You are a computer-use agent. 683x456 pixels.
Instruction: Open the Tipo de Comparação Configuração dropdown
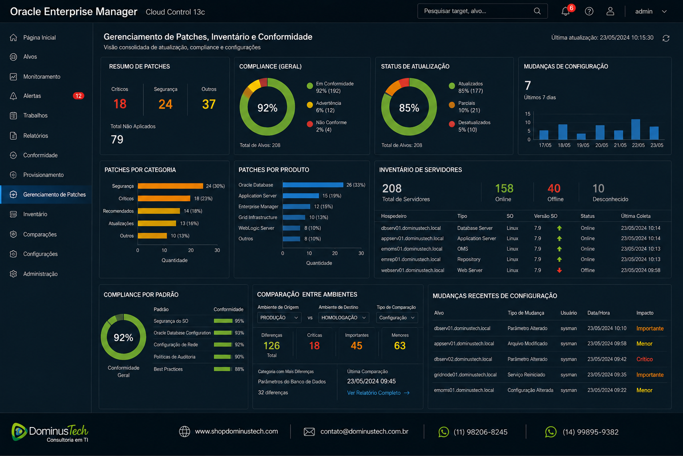coord(397,318)
